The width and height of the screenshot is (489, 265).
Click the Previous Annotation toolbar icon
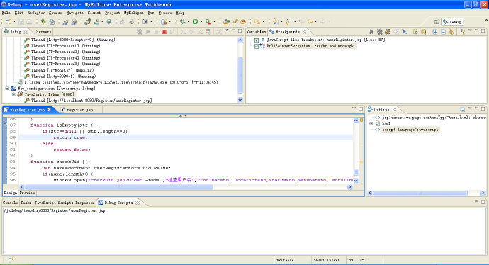click(x=288, y=21)
